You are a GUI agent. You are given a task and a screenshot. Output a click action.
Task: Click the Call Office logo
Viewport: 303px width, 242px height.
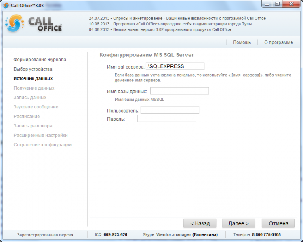click(34, 23)
